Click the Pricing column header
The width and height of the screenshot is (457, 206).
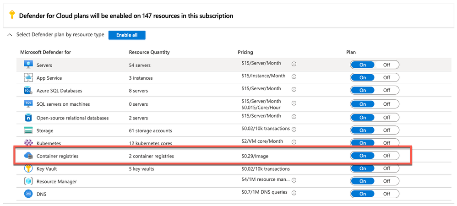[245, 52]
